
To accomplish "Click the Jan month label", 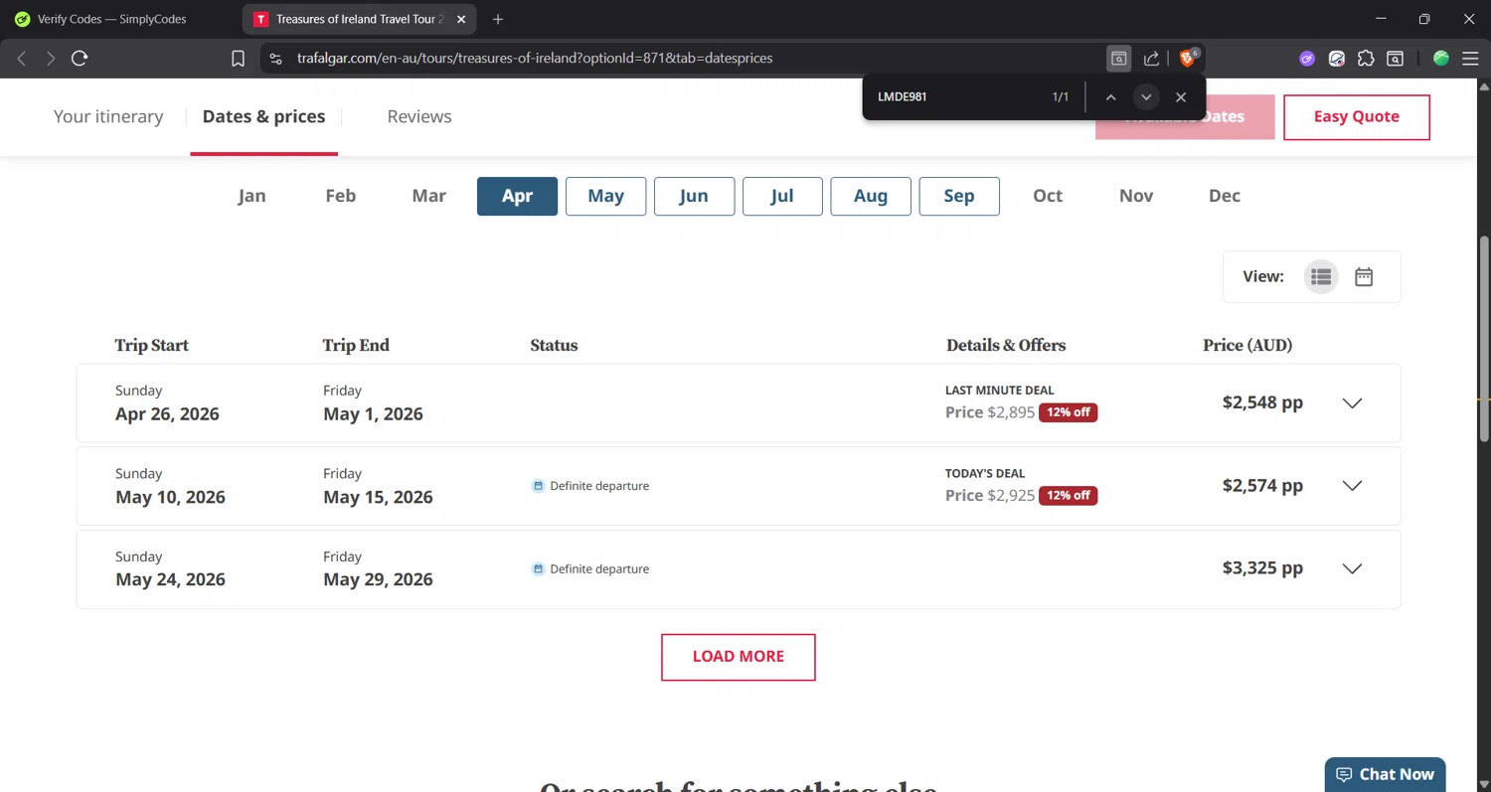I will [251, 196].
